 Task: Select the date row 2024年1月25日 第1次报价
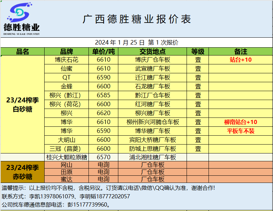point(136,42)
